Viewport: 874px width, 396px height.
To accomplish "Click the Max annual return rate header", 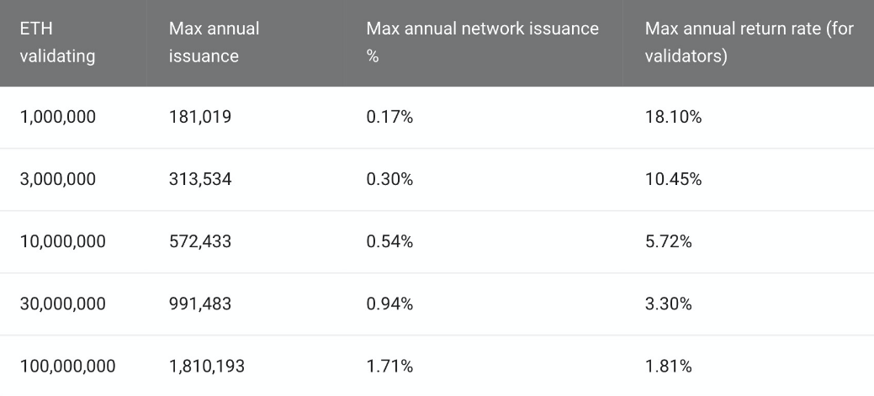I will (x=750, y=42).
